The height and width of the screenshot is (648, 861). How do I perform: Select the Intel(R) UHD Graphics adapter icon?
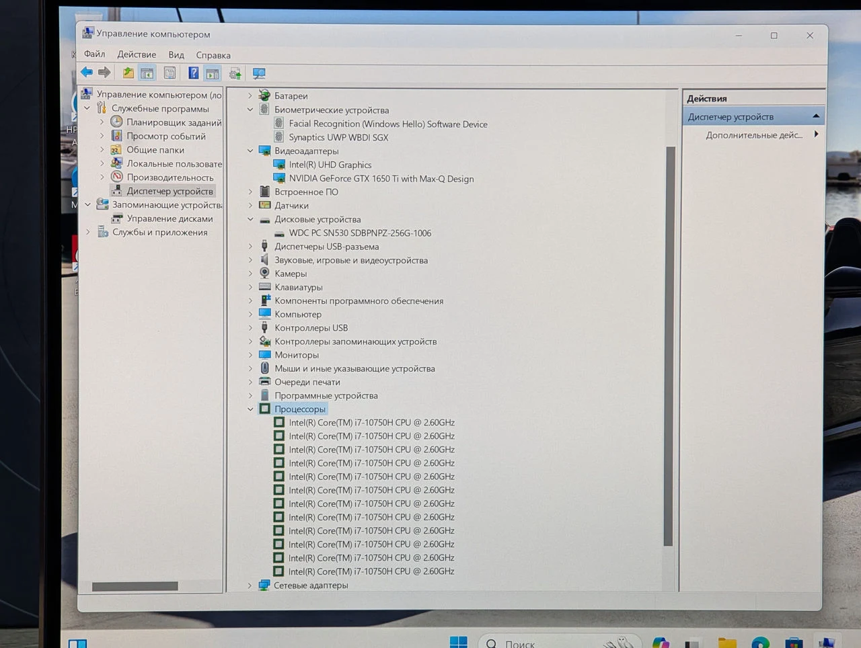click(279, 165)
